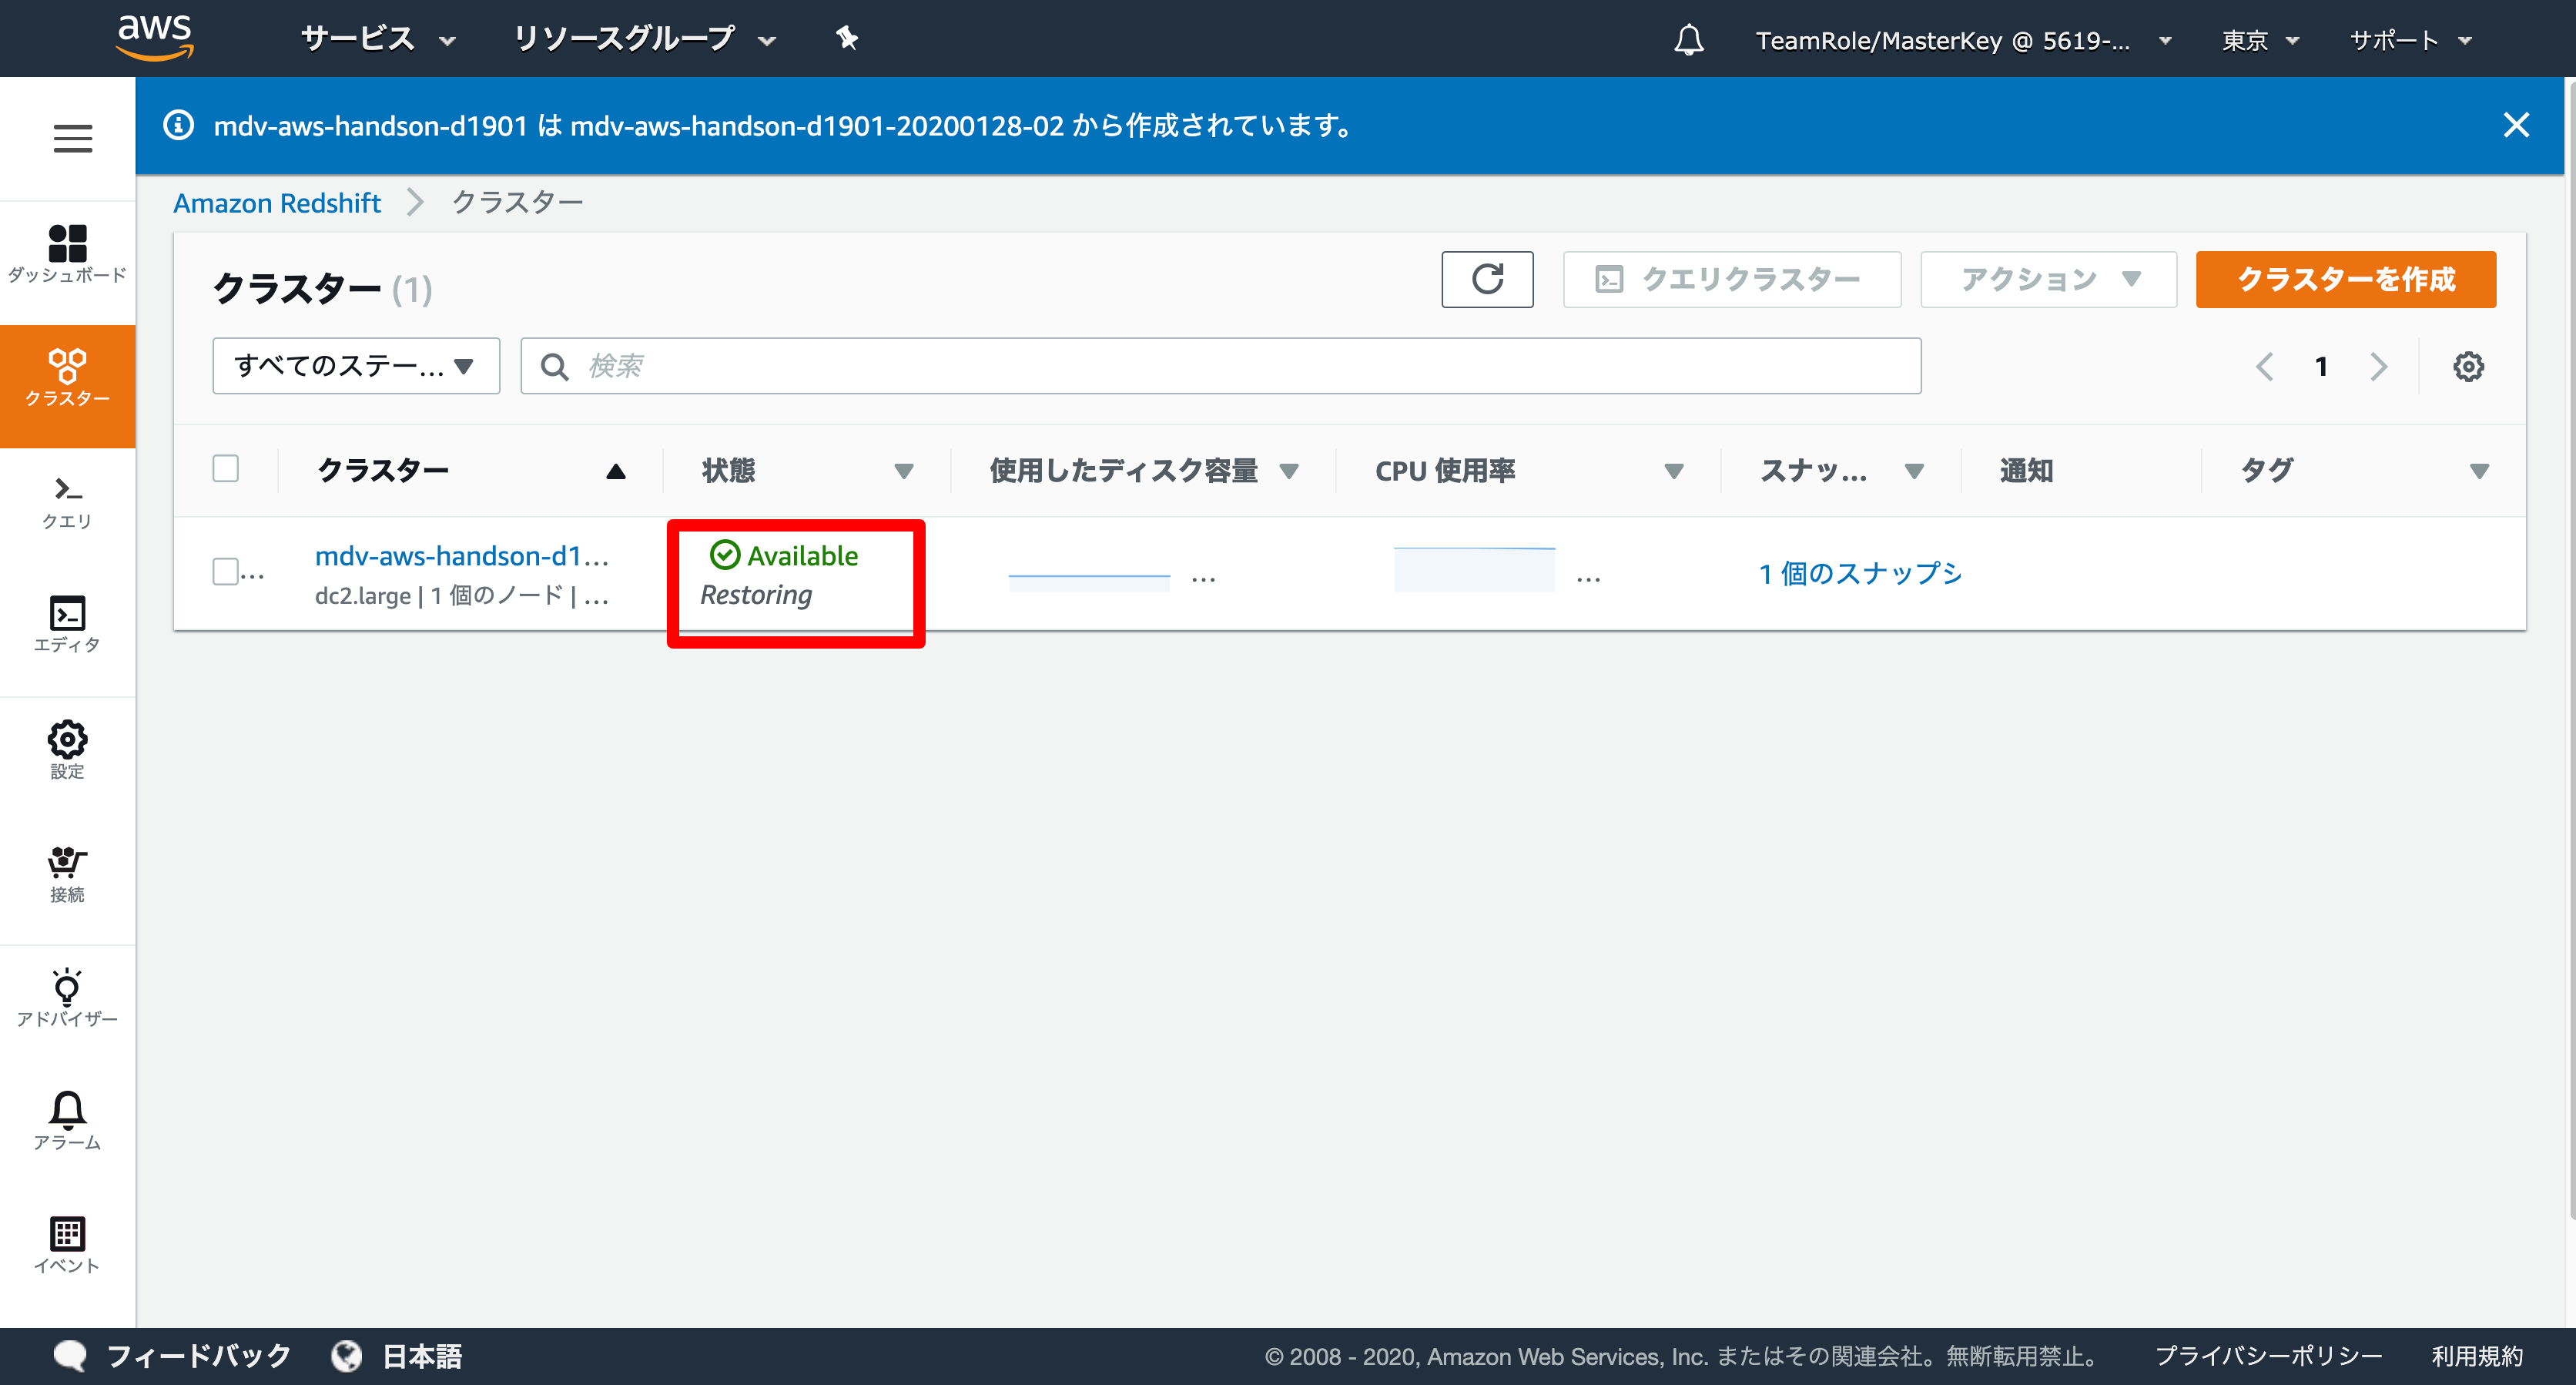Go to previous page arrow
The height and width of the screenshot is (1385, 2576).
(2265, 367)
